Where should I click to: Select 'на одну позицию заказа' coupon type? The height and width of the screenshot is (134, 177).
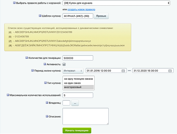[78, 79]
